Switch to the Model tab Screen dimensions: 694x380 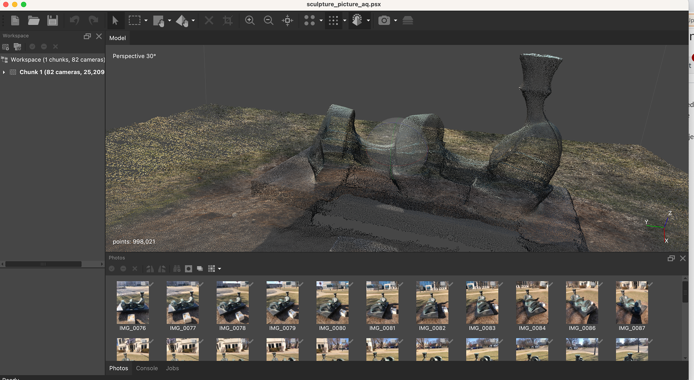[117, 38]
